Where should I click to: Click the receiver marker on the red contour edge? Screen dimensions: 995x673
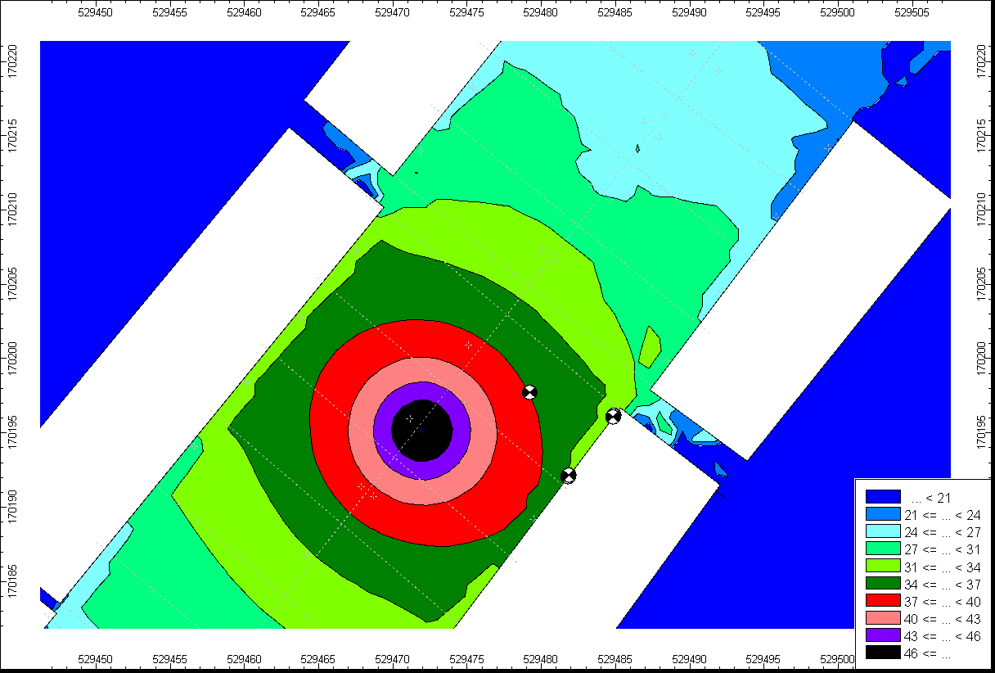point(529,392)
